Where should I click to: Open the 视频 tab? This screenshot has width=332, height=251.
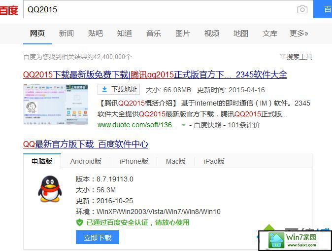point(212,34)
